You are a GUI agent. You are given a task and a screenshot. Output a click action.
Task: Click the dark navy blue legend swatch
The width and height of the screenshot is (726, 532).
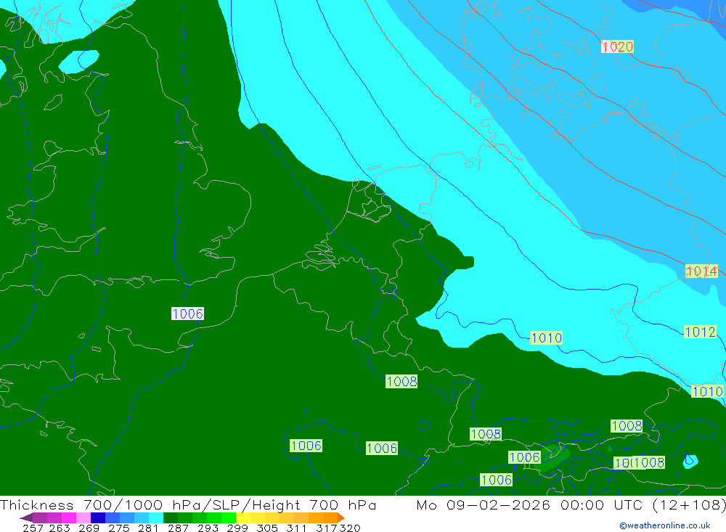[98, 517]
